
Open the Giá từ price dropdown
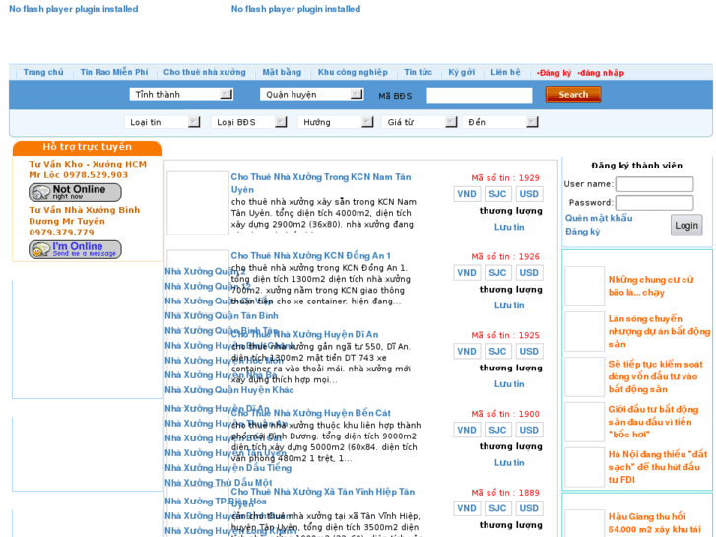[421, 122]
